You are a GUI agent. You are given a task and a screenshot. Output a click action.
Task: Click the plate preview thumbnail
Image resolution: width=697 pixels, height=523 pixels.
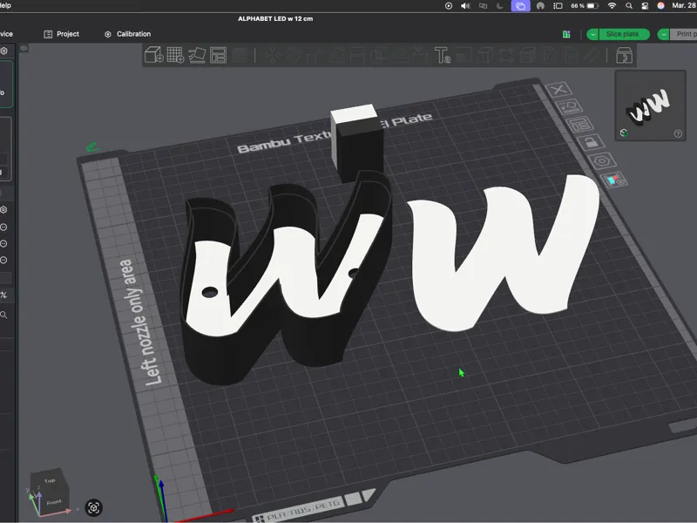point(650,105)
